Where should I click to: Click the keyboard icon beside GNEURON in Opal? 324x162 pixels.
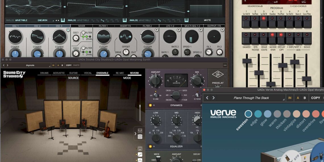point(63,20)
